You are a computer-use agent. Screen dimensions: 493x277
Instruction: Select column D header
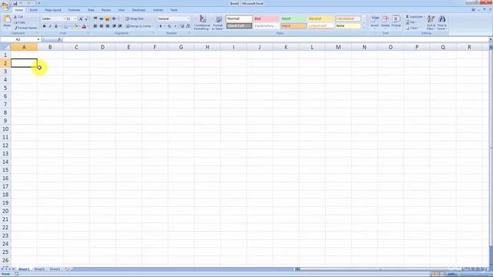[102, 47]
